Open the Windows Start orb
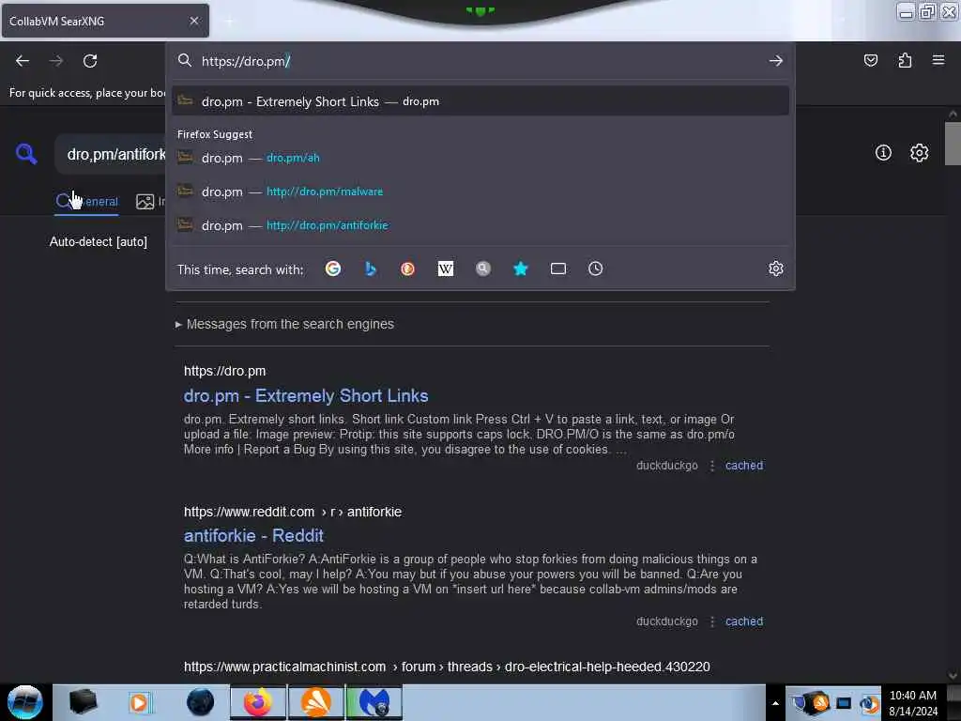The width and height of the screenshot is (961, 721). point(25,702)
